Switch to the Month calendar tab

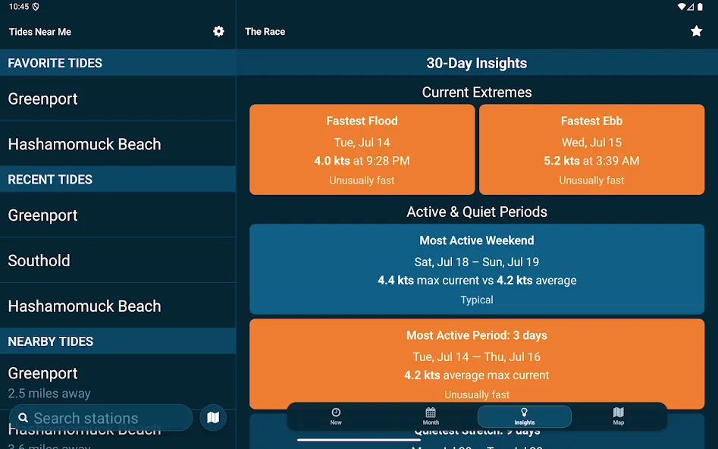click(431, 416)
